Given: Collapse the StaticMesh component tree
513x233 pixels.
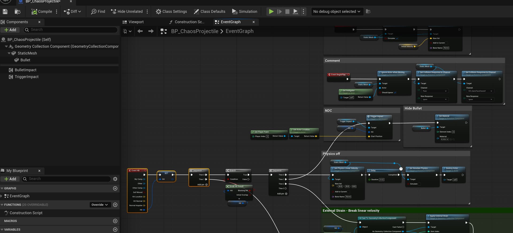Looking at the screenshot, I should pos(9,53).
